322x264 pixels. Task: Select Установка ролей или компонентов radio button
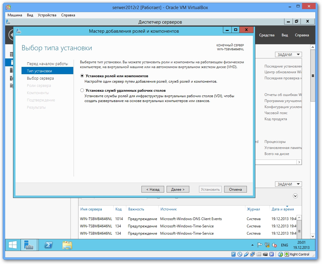coord(82,76)
